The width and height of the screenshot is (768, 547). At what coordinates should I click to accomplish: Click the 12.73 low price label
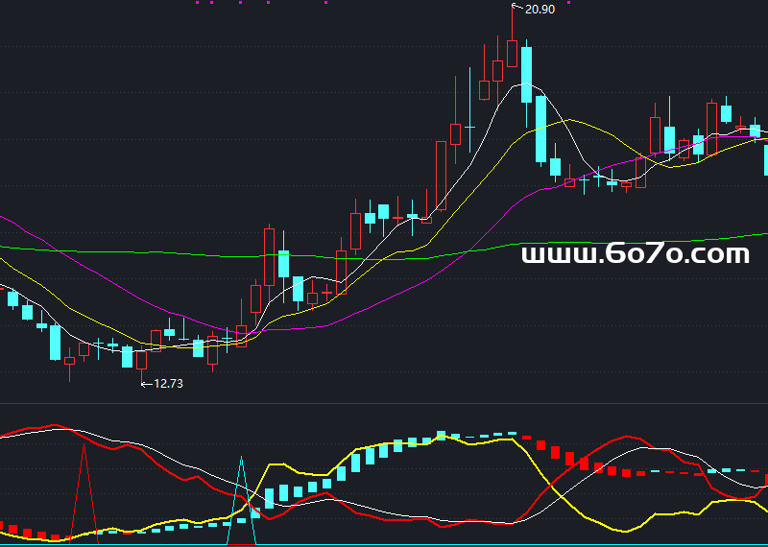pyautogui.click(x=168, y=384)
